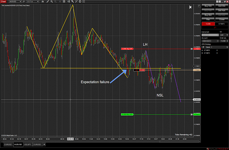Click the Sell Ask button
This screenshot has height=150, width=229.
click(222, 11)
